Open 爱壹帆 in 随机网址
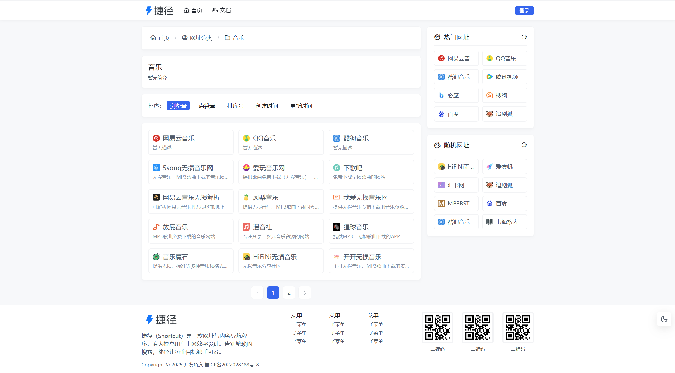The height and width of the screenshot is (373, 675). click(505, 166)
